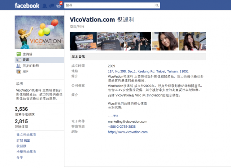Open the woman in white dress photo
The height and width of the screenshot is (168, 231).
click(x=192, y=41)
